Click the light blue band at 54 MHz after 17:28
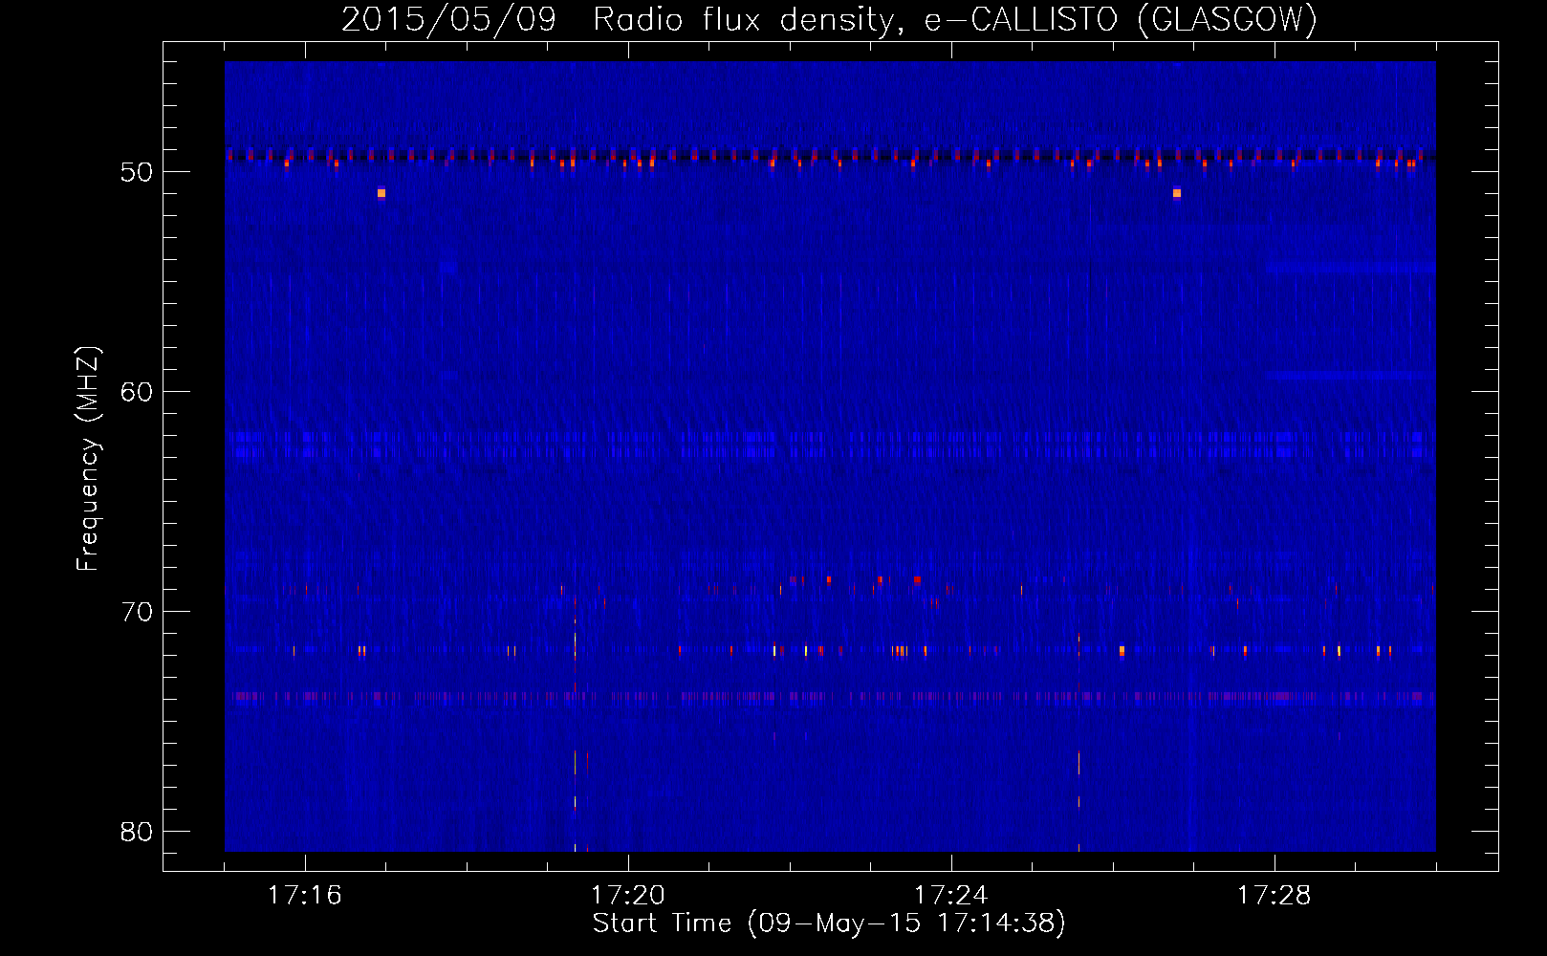 point(1350,268)
